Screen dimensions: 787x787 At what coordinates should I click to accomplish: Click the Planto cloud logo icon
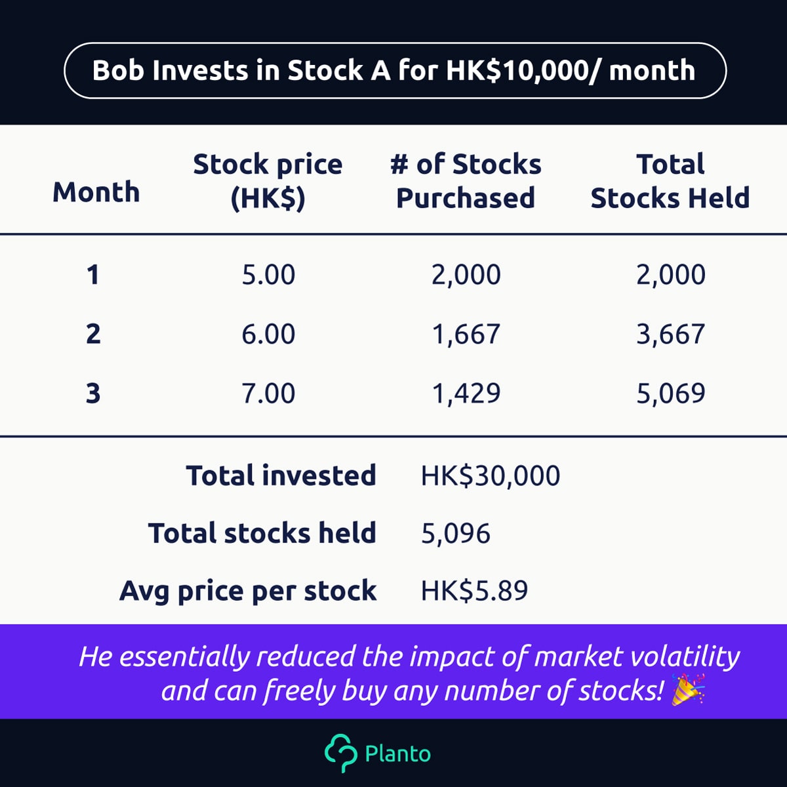click(x=341, y=753)
